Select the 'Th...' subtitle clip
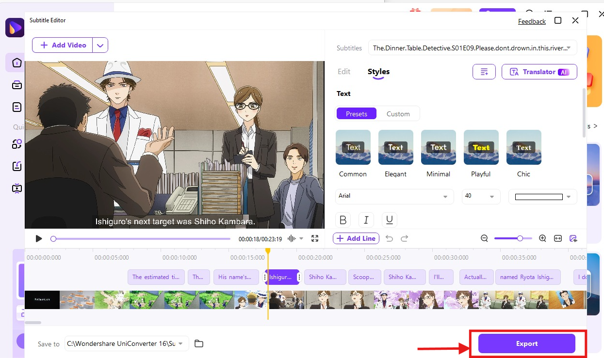Viewport: 604px width, 358px height. 199,277
